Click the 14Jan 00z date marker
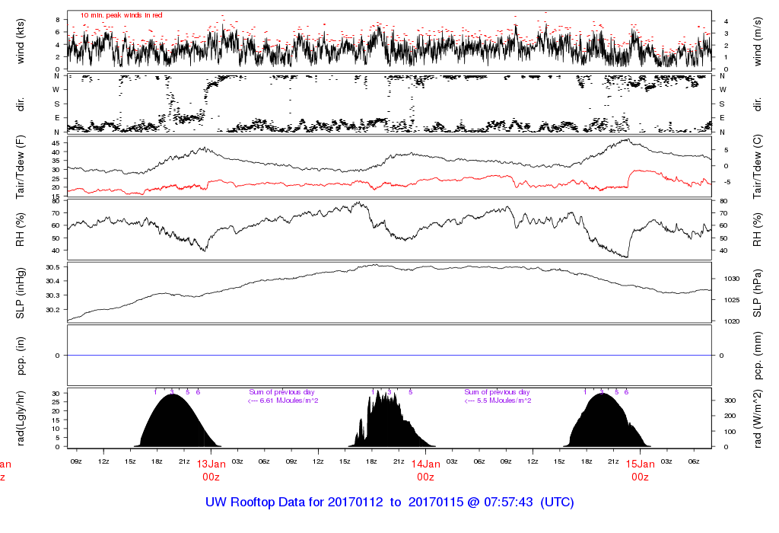 point(425,470)
